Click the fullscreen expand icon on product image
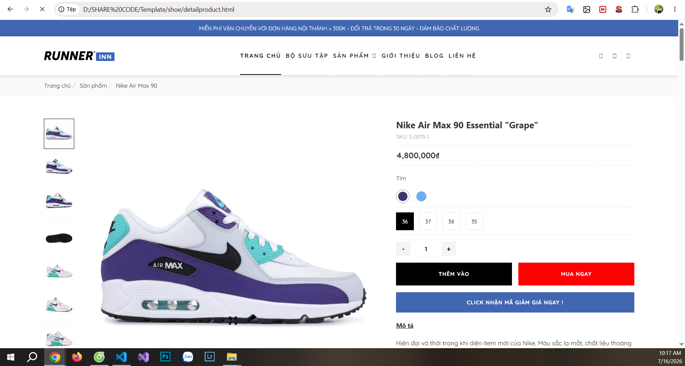The image size is (685, 366). point(233,321)
